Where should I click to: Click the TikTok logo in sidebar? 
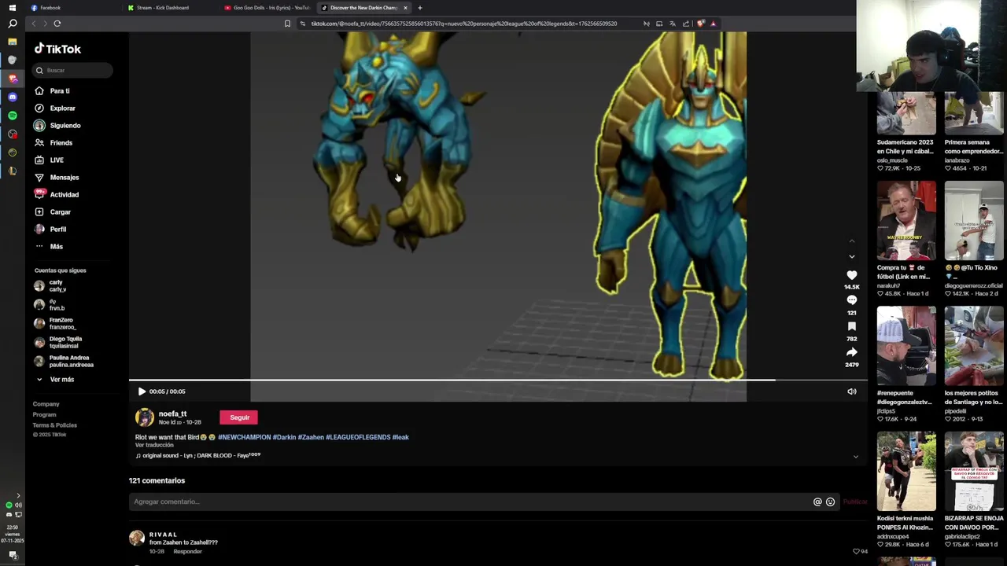pyautogui.click(x=57, y=49)
